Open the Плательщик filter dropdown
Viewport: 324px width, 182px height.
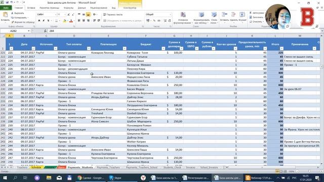click(x=125, y=49)
